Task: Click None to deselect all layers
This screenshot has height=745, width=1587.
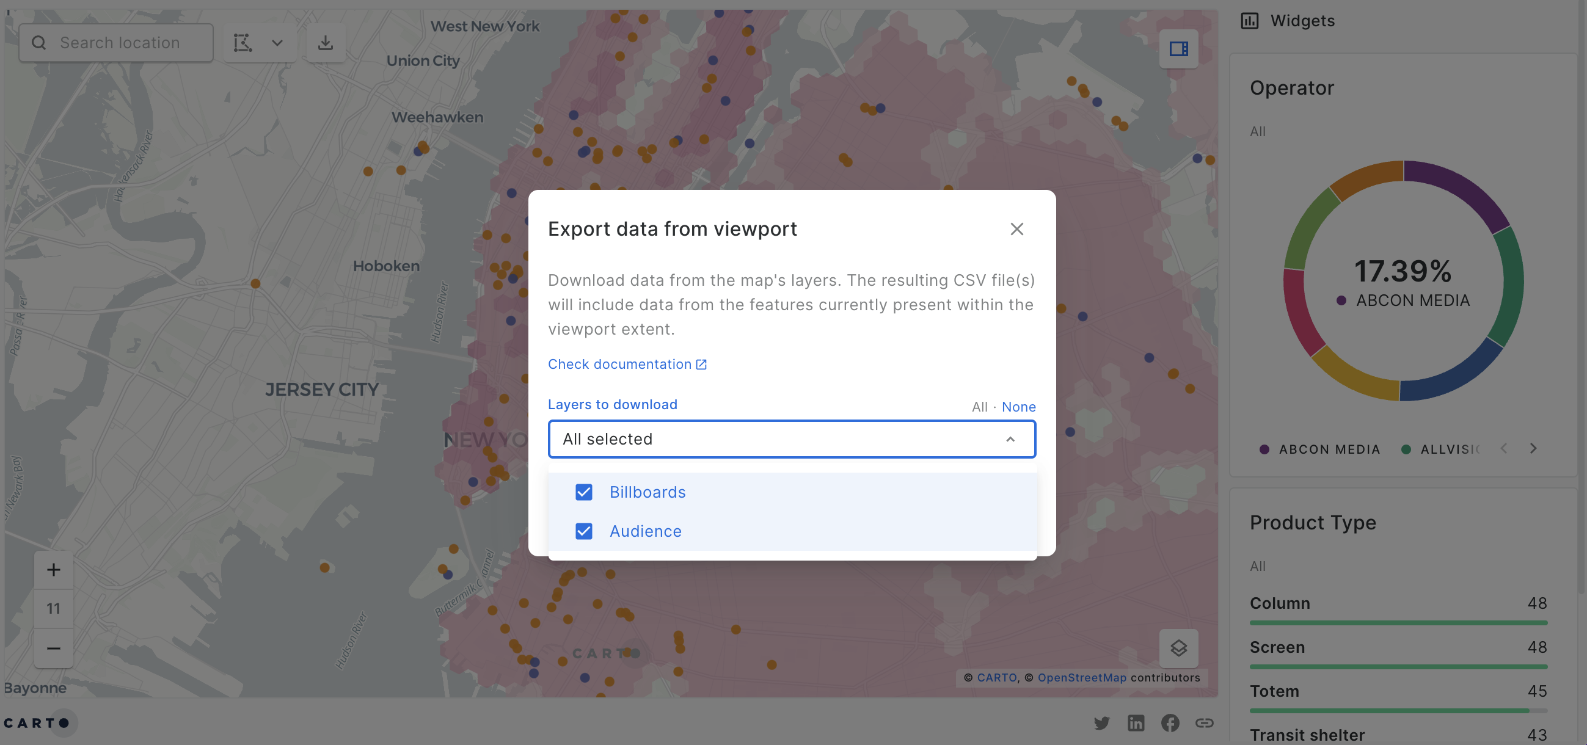Action: tap(1018, 406)
